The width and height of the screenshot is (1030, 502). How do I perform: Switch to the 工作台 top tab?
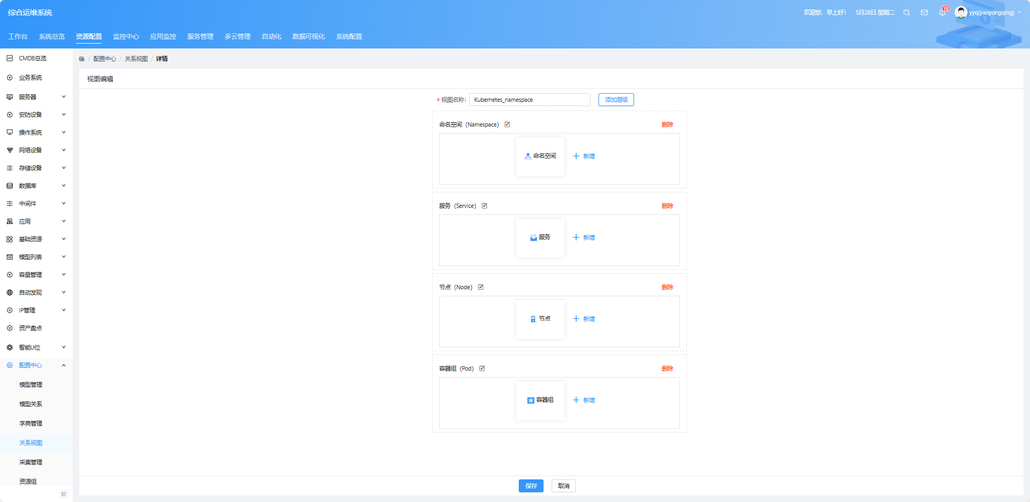pyautogui.click(x=18, y=37)
